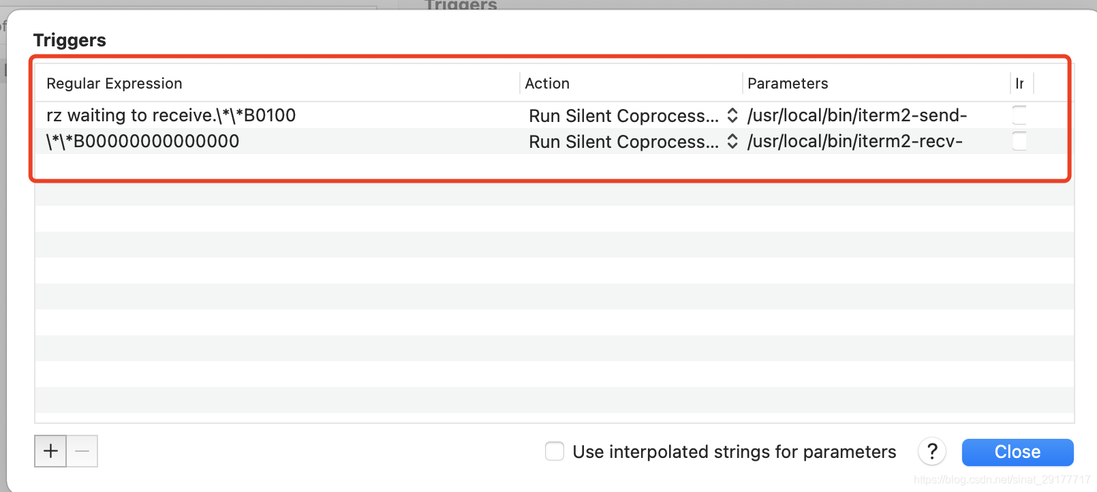Select the Regular Expression column header

114,83
